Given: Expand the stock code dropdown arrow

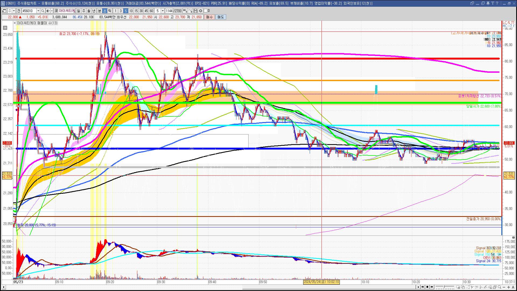Looking at the screenshot, I should pos(38,11).
